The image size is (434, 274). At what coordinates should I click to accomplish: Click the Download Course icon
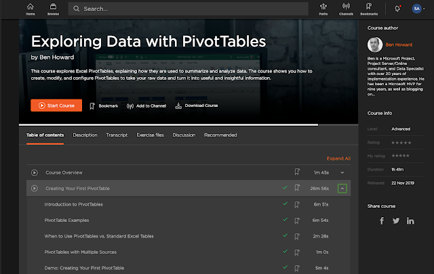(178, 106)
